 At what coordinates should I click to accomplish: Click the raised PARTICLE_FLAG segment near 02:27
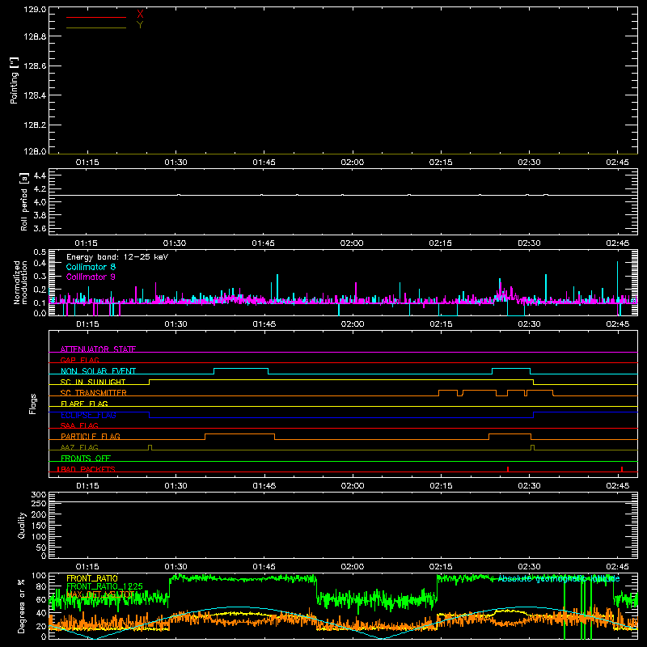pos(510,434)
